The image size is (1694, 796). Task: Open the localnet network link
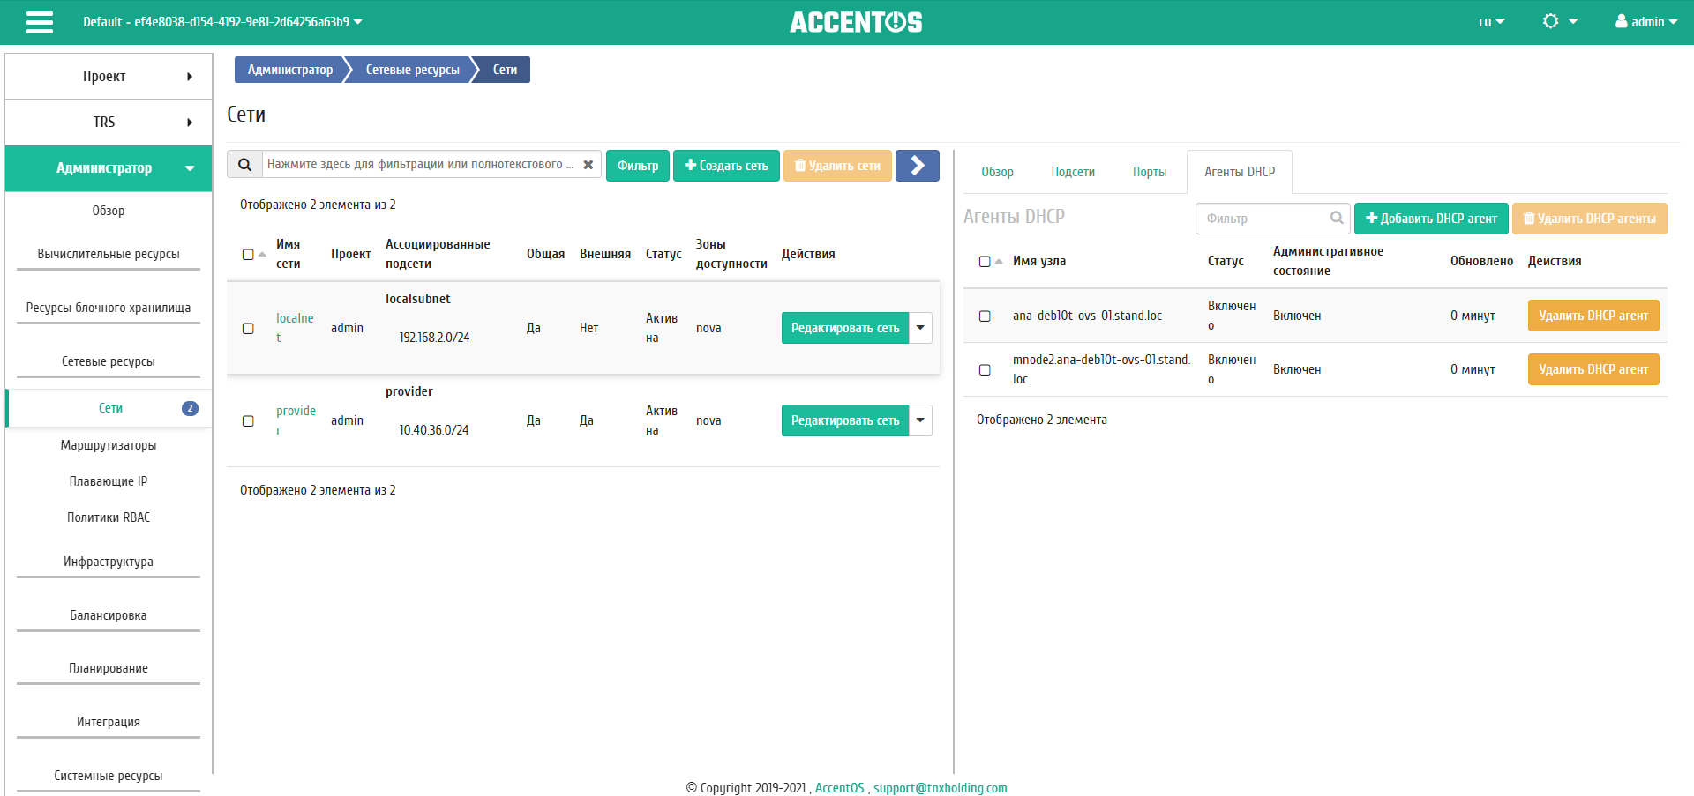(x=295, y=328)
